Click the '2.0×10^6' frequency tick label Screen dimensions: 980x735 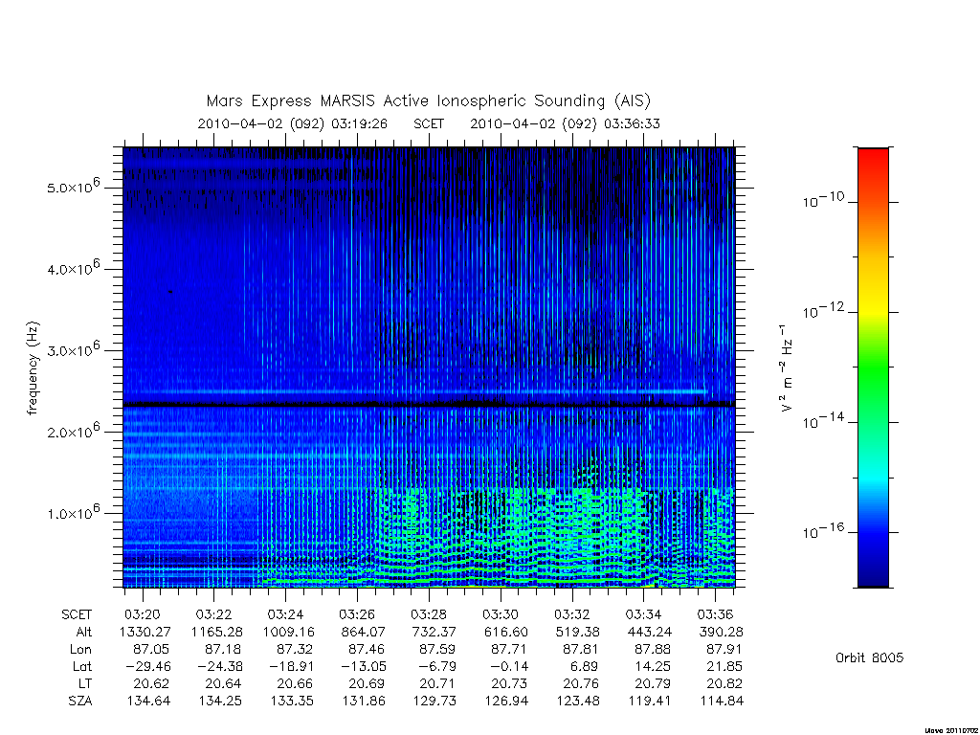point(74,431)
